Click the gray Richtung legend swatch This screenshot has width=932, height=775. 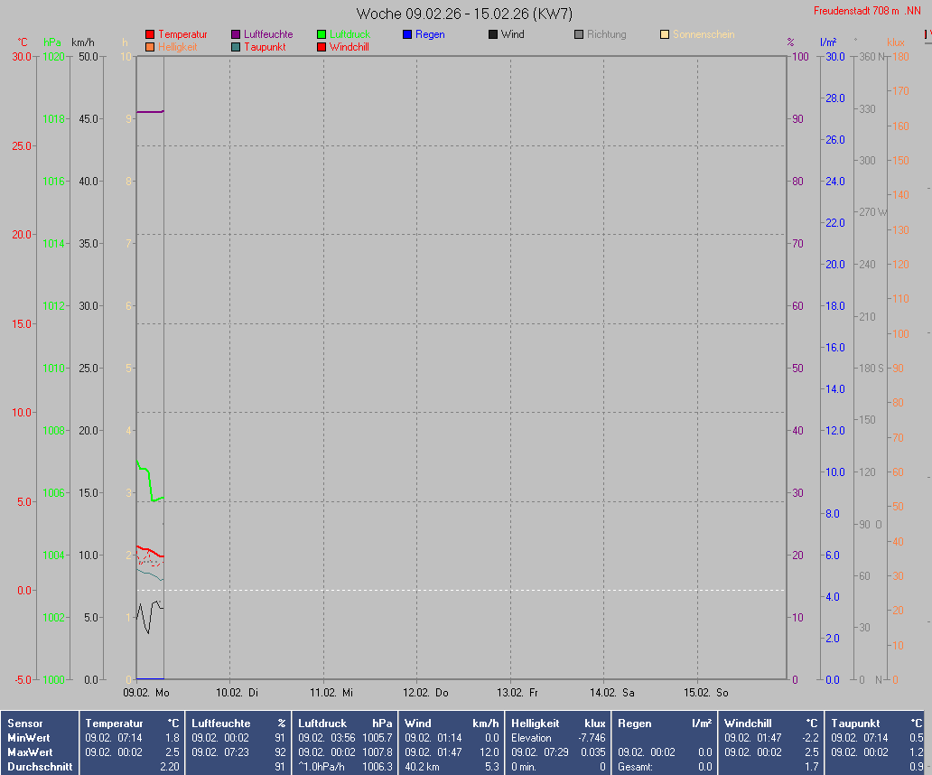(579, 34)
